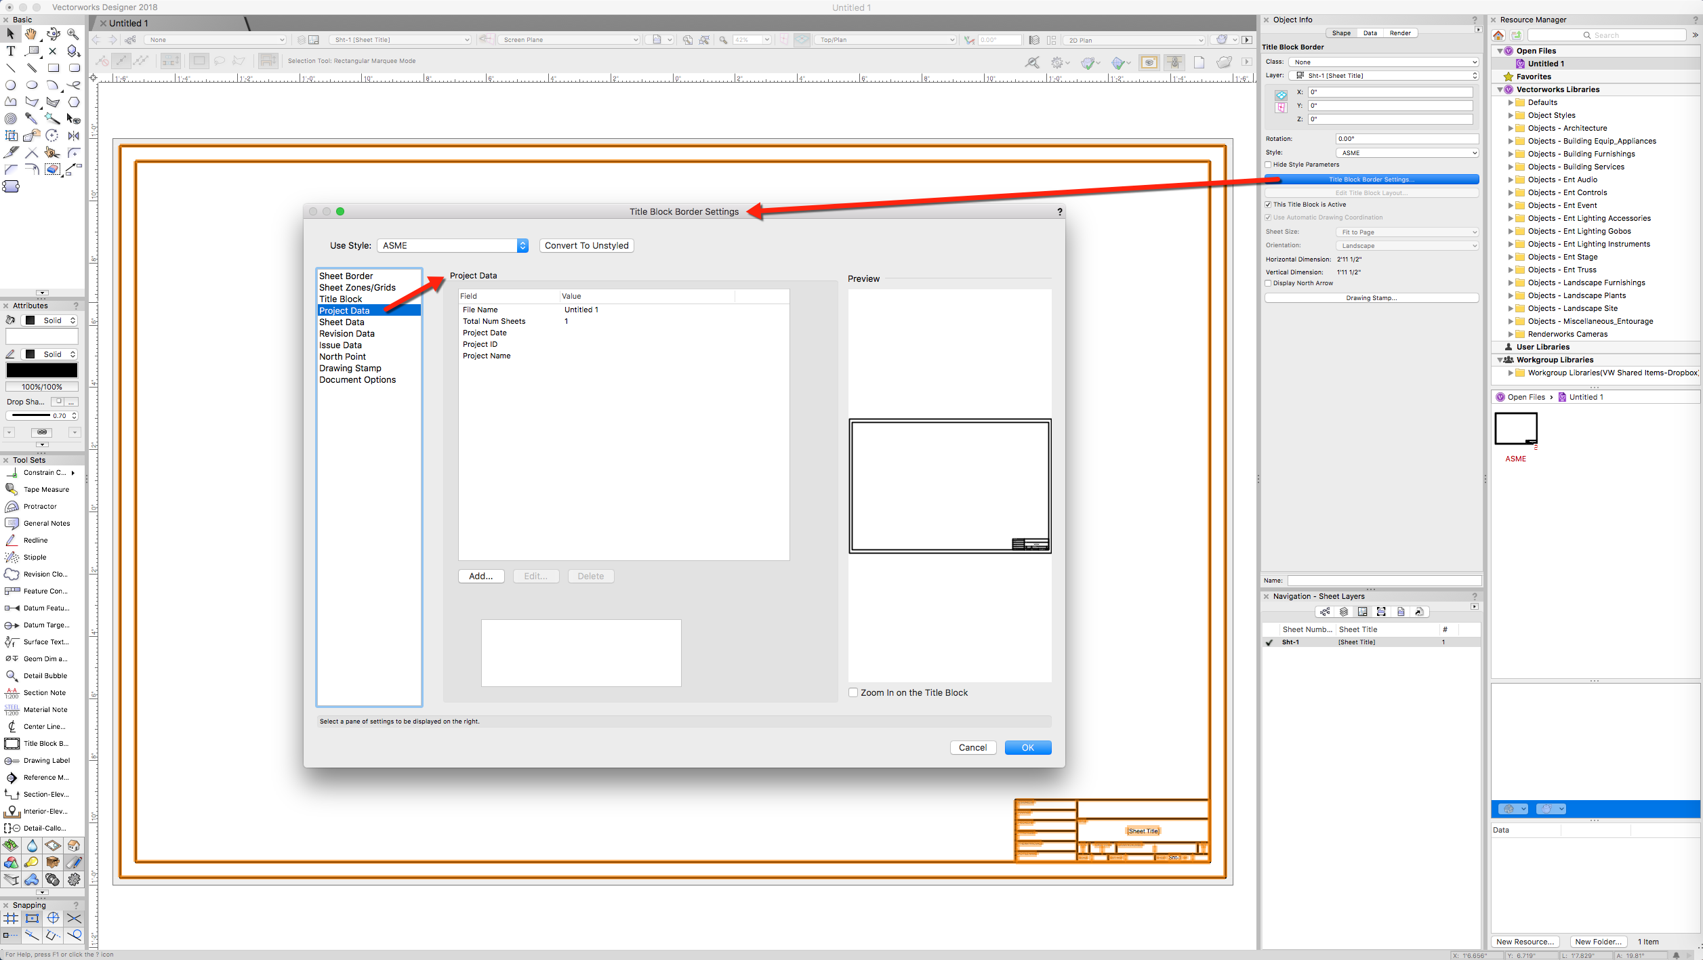
Task: Toggle Hide Style Parameters checkbox
Action: (1268, 165)
